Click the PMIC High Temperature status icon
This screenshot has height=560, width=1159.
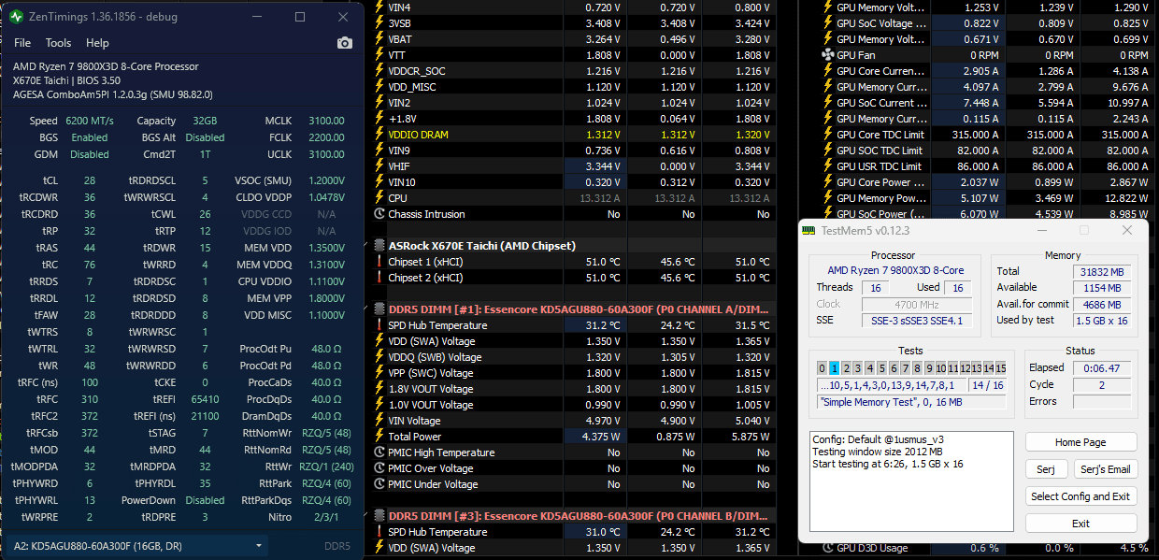pyautogui.click(x=379, y=452)
